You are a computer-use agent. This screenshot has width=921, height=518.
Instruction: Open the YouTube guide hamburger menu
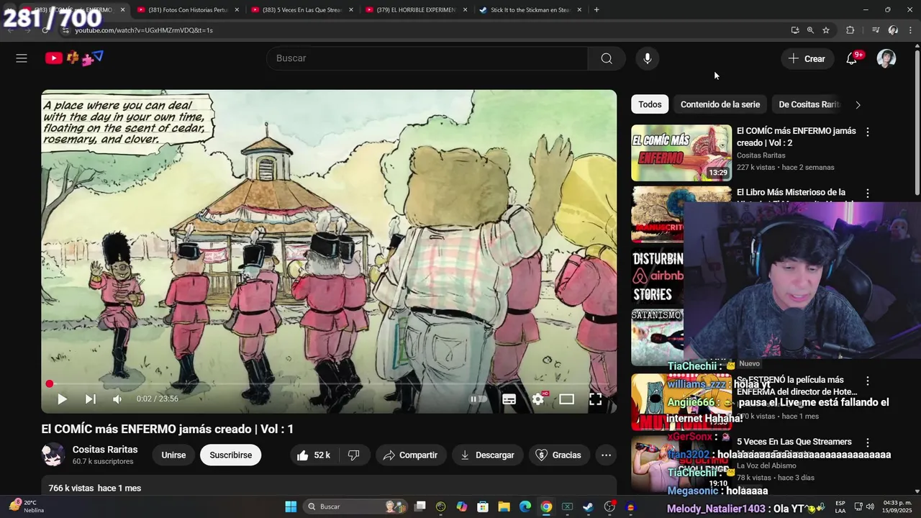point(22,58)
